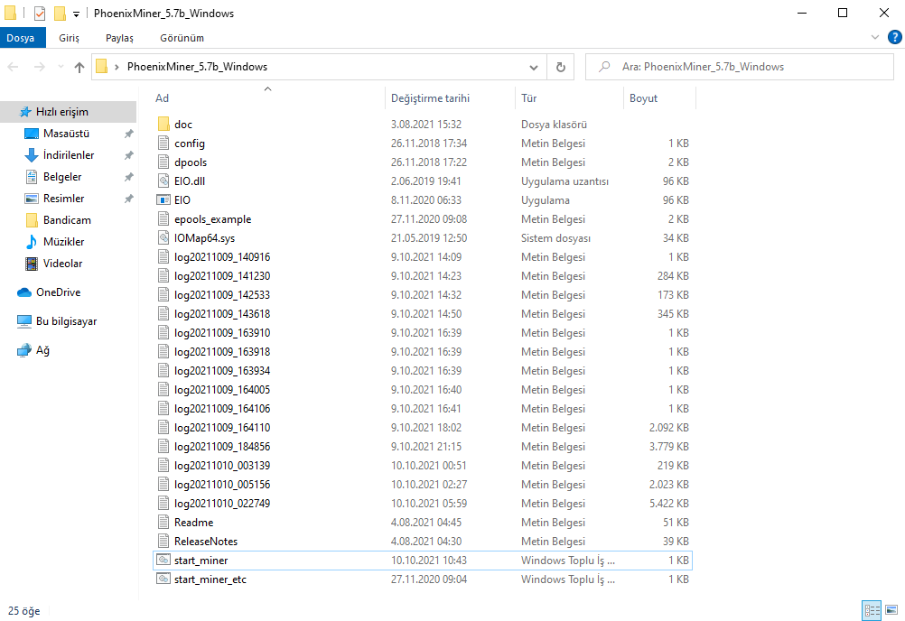Screen dimensions: 905x621
Task: Select the EIO application icon
Action: 163,200
